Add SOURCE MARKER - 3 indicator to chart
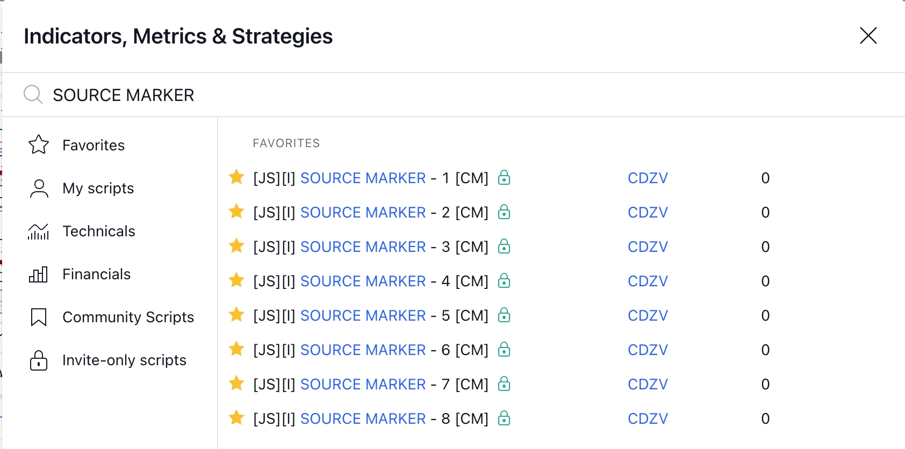This screenshot has width=905, height=449. (x=370, y=247)
